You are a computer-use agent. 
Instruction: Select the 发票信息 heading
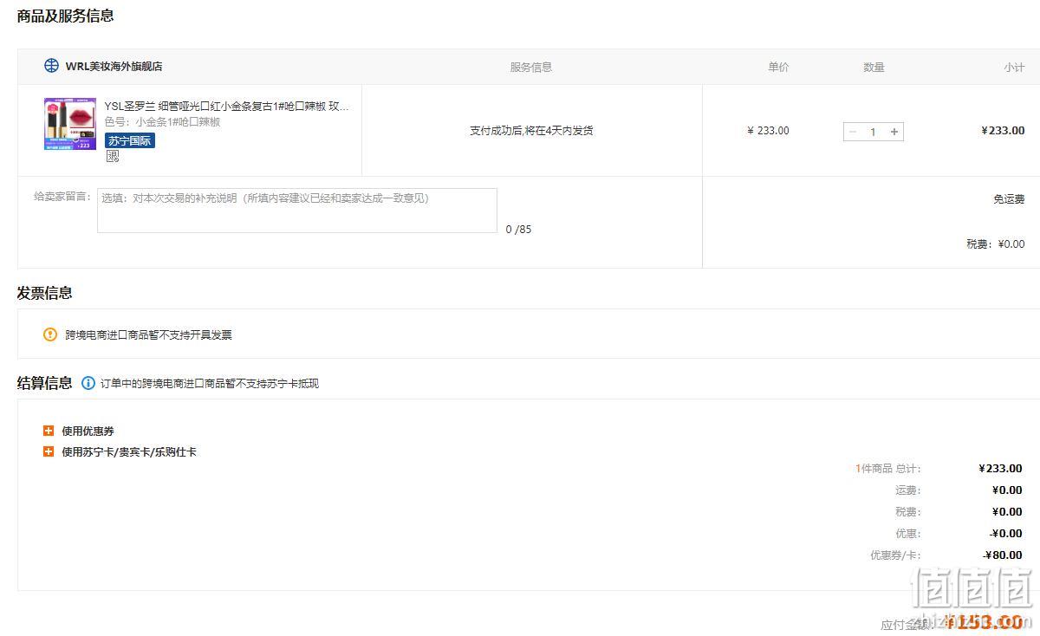45,293
